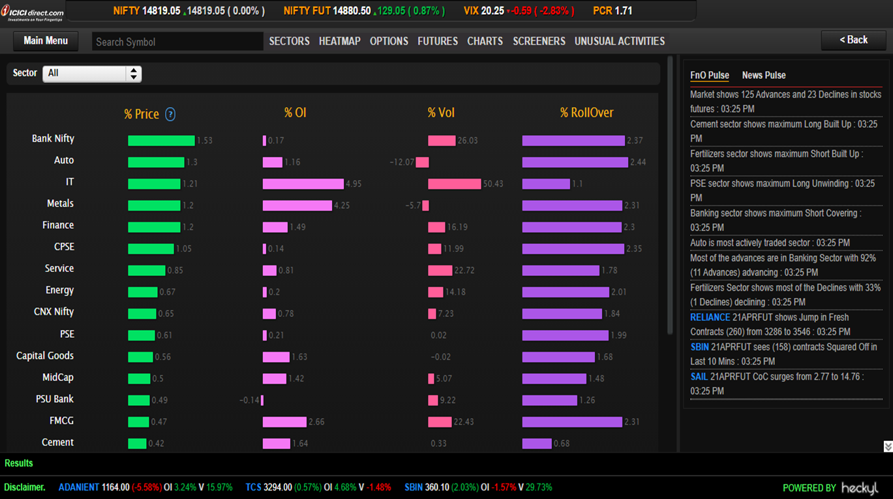
Task: Focus the Search Symbol field
Action: (177, 42)
